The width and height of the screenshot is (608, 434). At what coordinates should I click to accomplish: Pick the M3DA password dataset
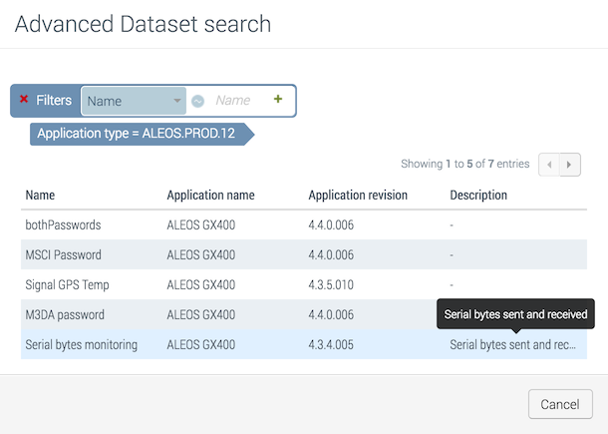(x=66, y=315)
